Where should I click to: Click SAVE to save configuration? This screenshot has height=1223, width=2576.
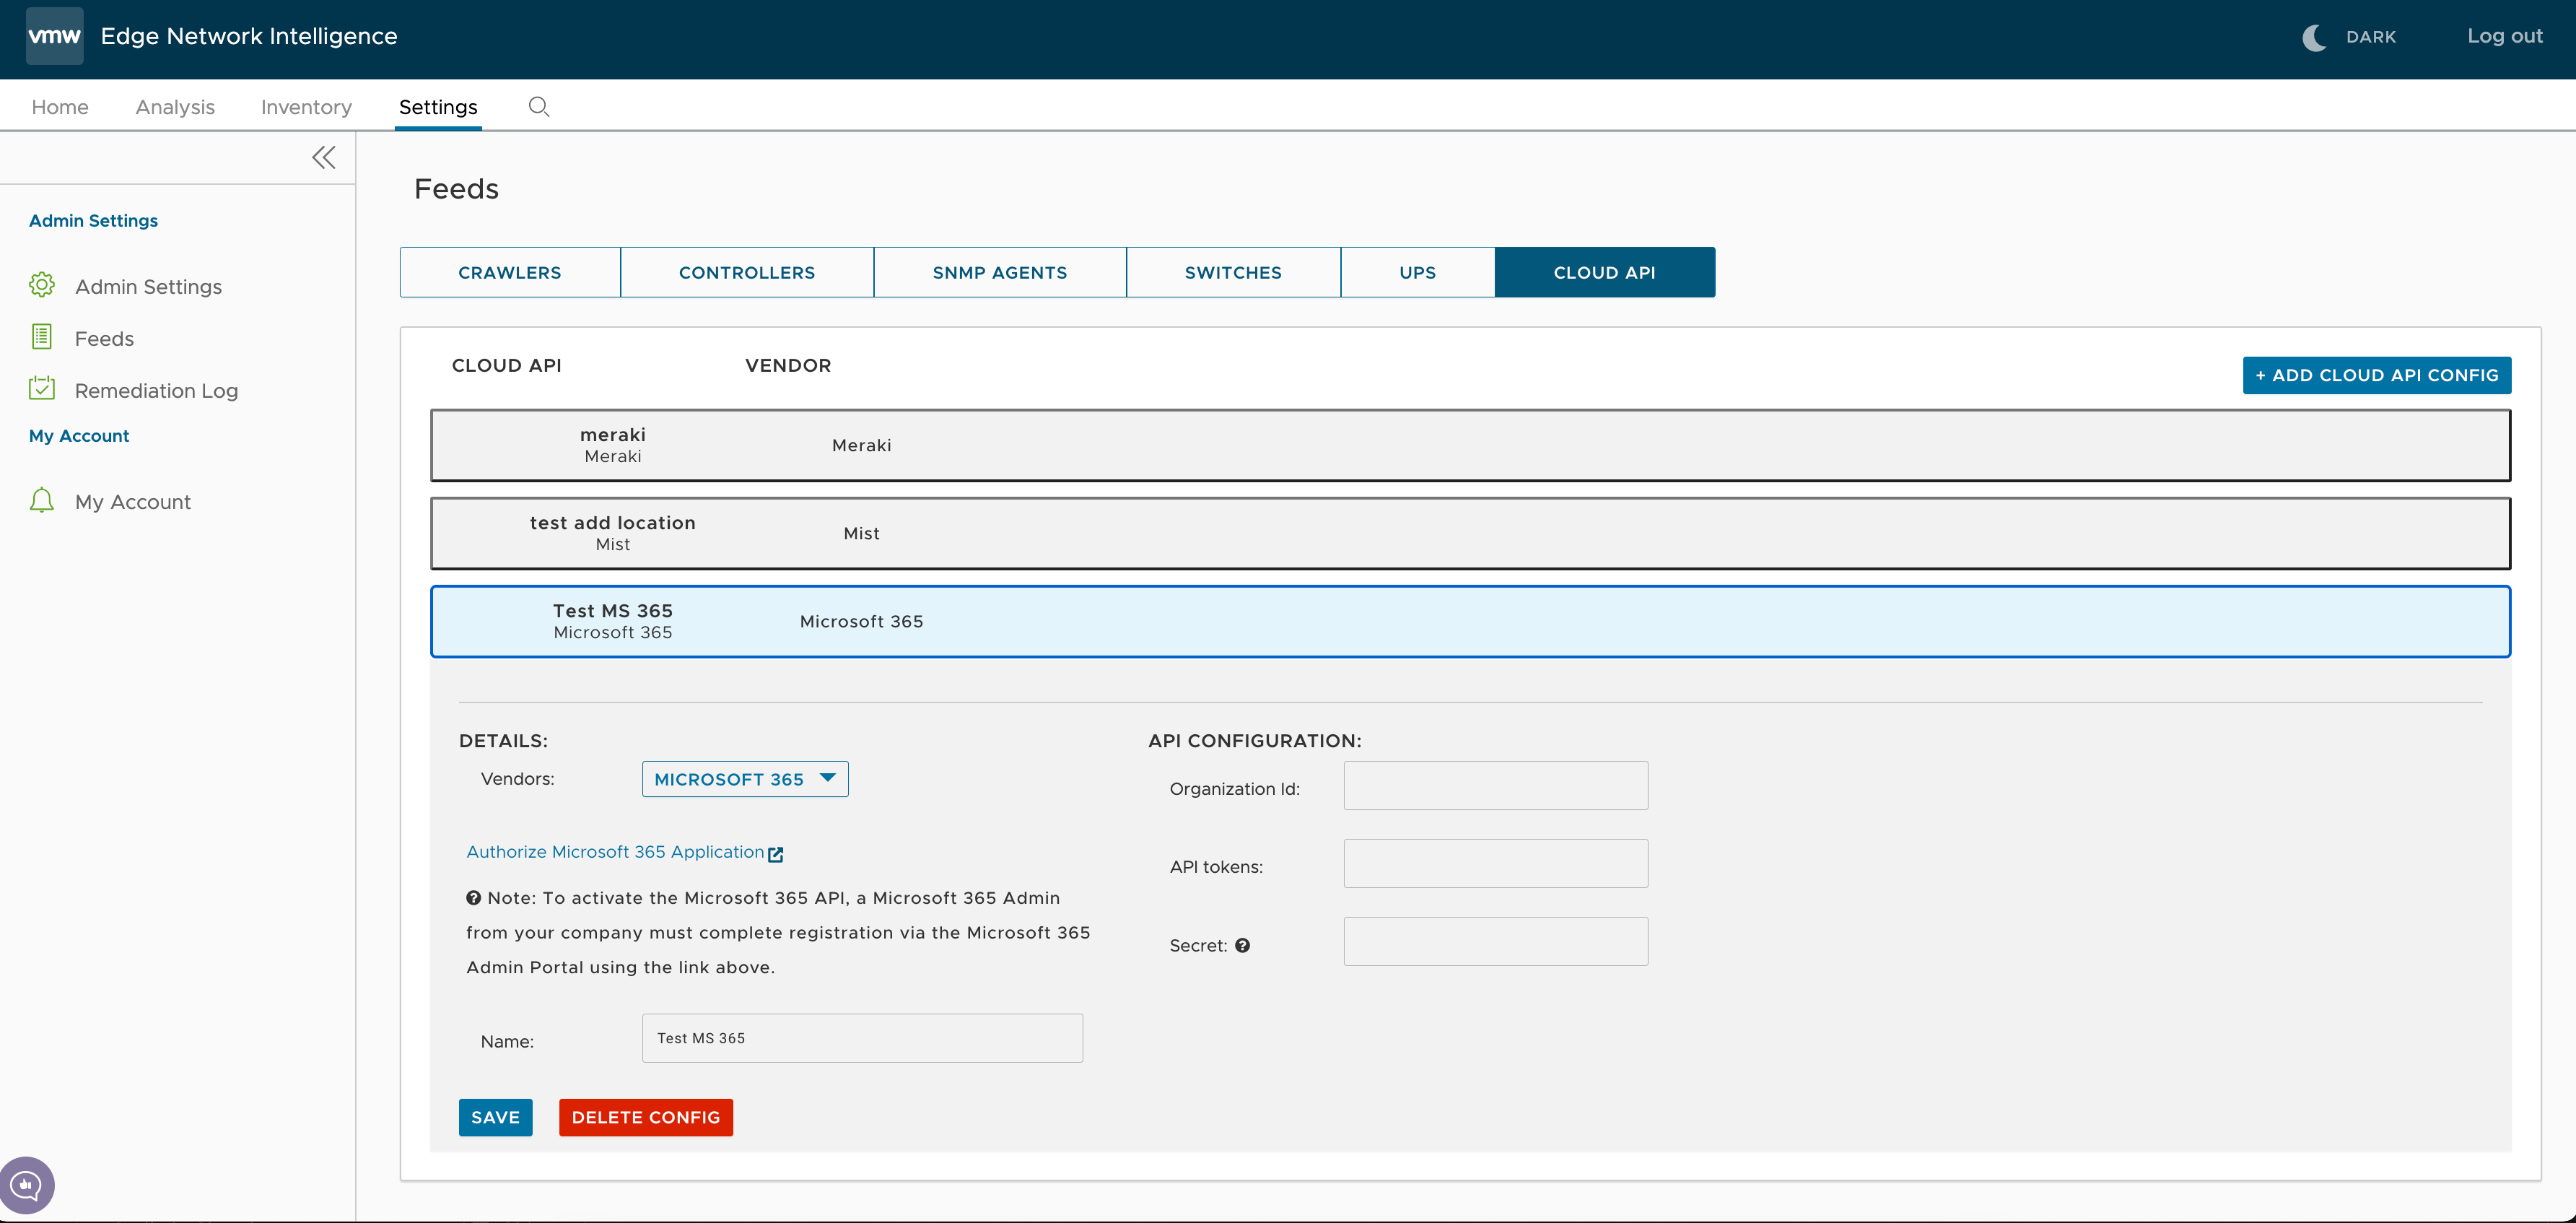tap(494, 1116)
